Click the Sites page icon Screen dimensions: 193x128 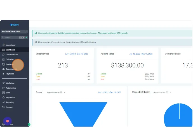point(3,93)
